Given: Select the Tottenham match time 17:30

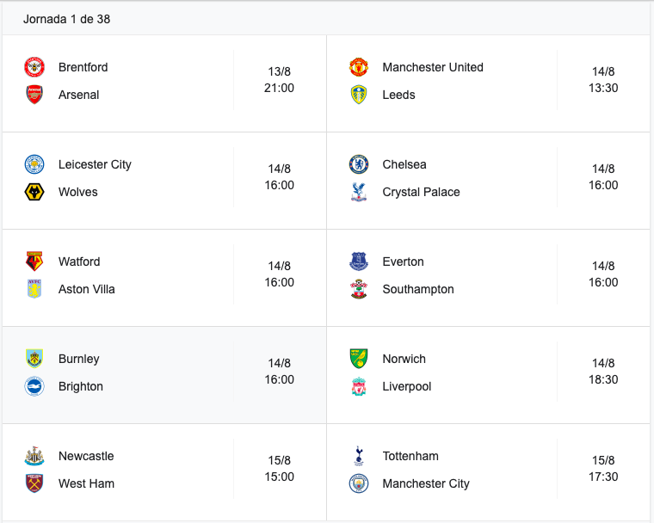Looking at the screenshot, I should (x=603, y=477).
